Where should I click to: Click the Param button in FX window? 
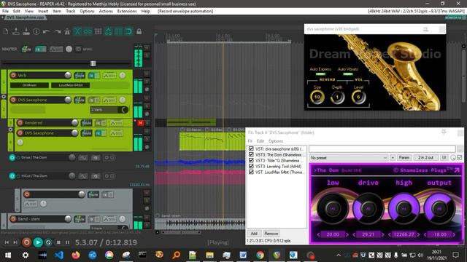click(x=404, y=158)
